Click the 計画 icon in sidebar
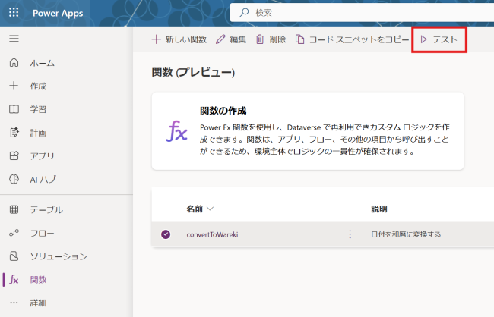 pyautogui.click(x=14, y=133)
